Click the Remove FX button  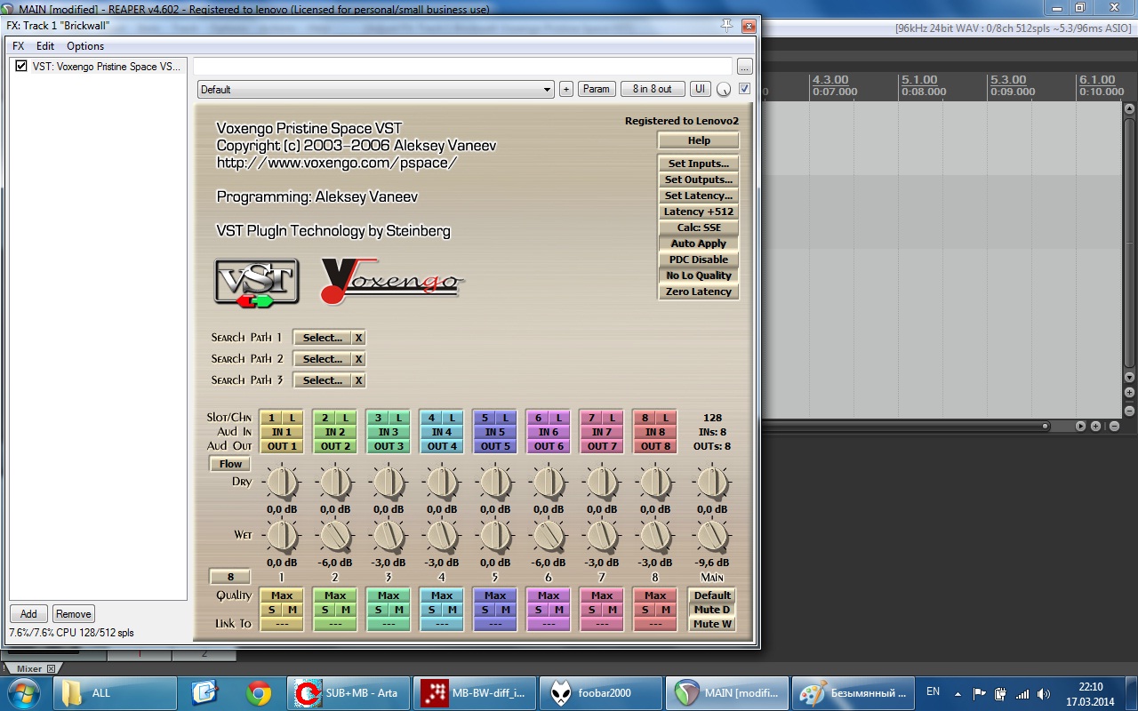[73, 614]
